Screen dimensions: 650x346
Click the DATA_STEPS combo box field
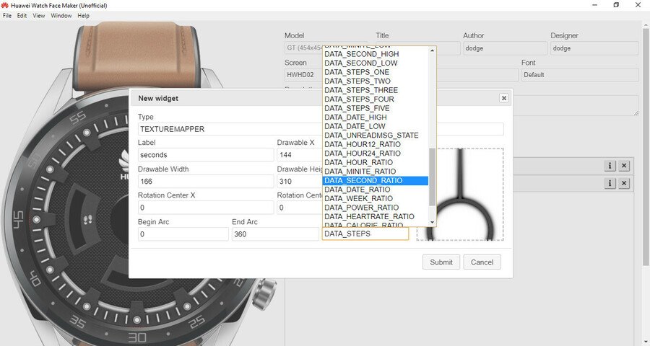click(365, 234)
